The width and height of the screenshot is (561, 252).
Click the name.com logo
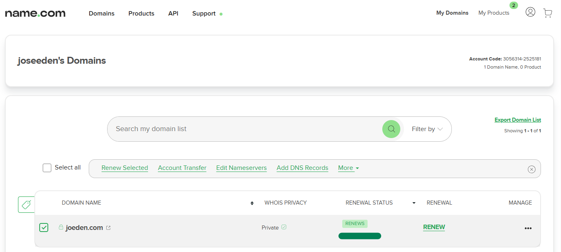[35, 13]
